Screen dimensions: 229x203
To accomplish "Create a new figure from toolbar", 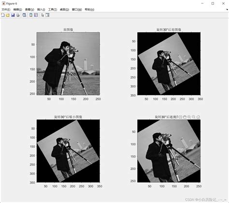I will pyautogui.click(x=3, y=15).
